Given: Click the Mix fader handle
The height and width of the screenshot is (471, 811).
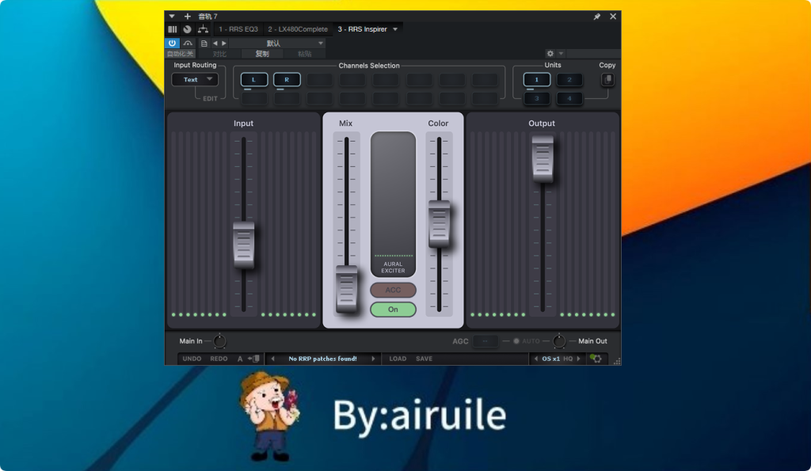Looking at the screenshot, I should pos(346,288).
